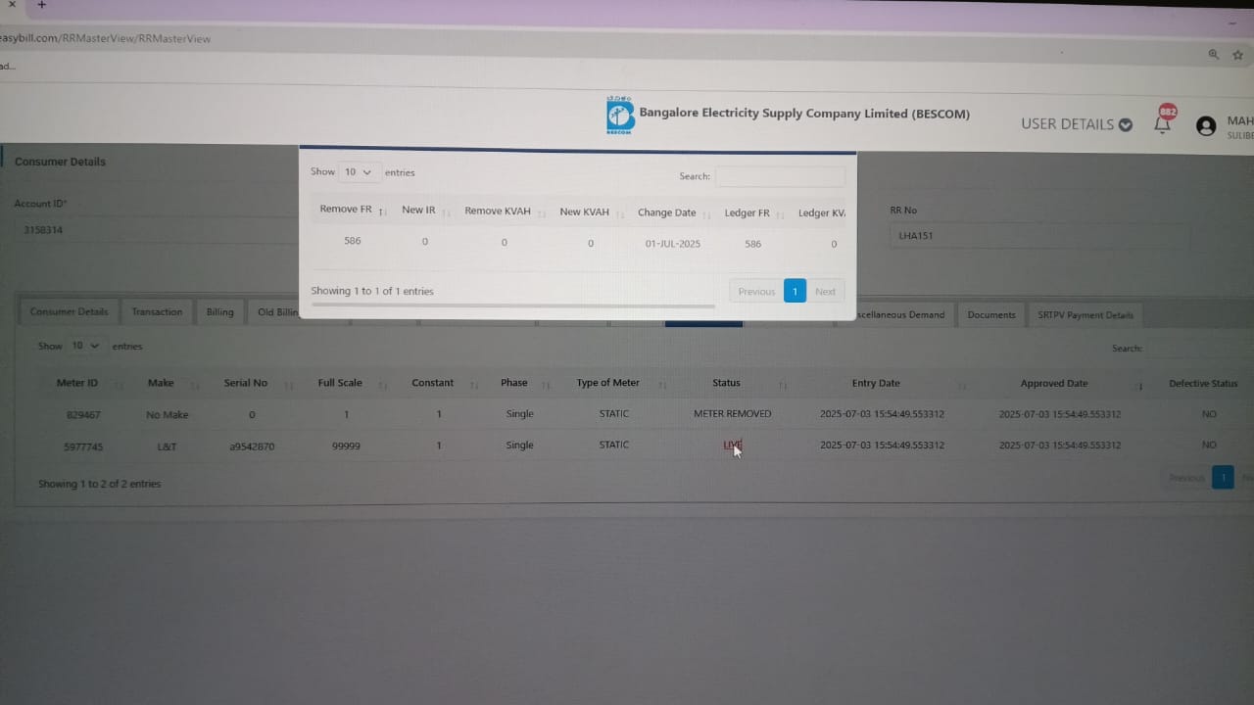Select the 01-JUL-2025 change date cell
This screenshot has width=1254, height=705.
[x=673, y=244]
